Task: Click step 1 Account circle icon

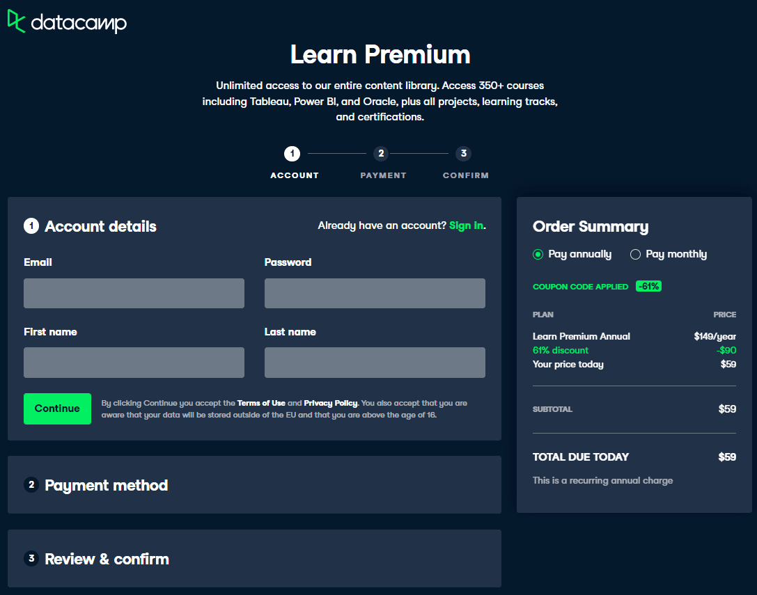Action: [292, 154]
